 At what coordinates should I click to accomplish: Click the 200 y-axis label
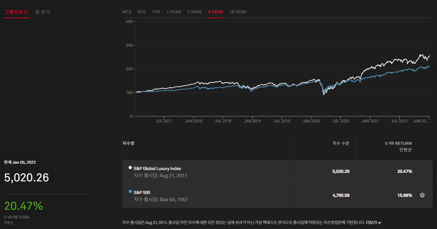[129, 69]
